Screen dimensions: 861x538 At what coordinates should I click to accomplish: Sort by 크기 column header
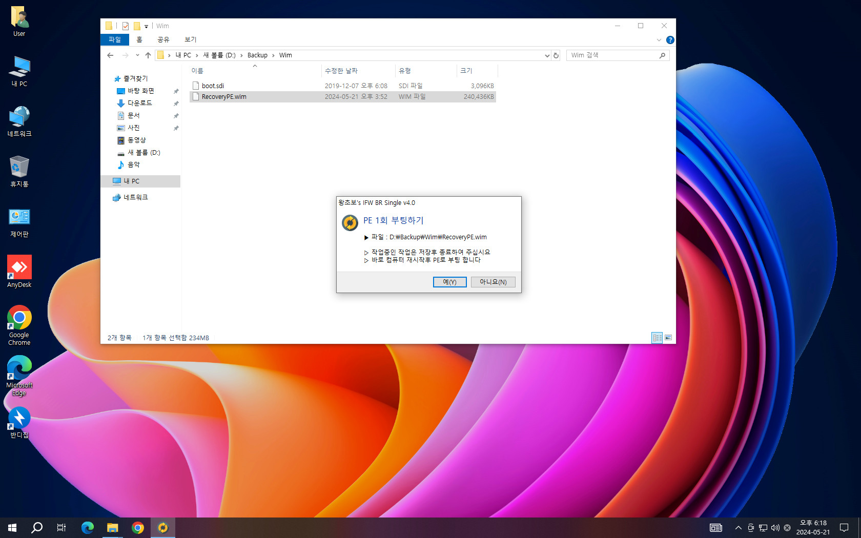click(x=477, y=71)
